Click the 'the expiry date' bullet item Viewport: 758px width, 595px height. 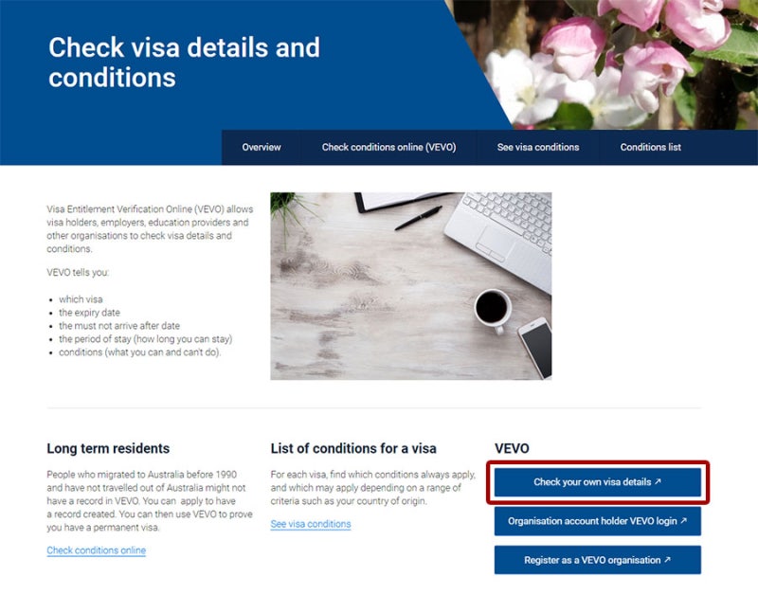[x=89, y=313]
